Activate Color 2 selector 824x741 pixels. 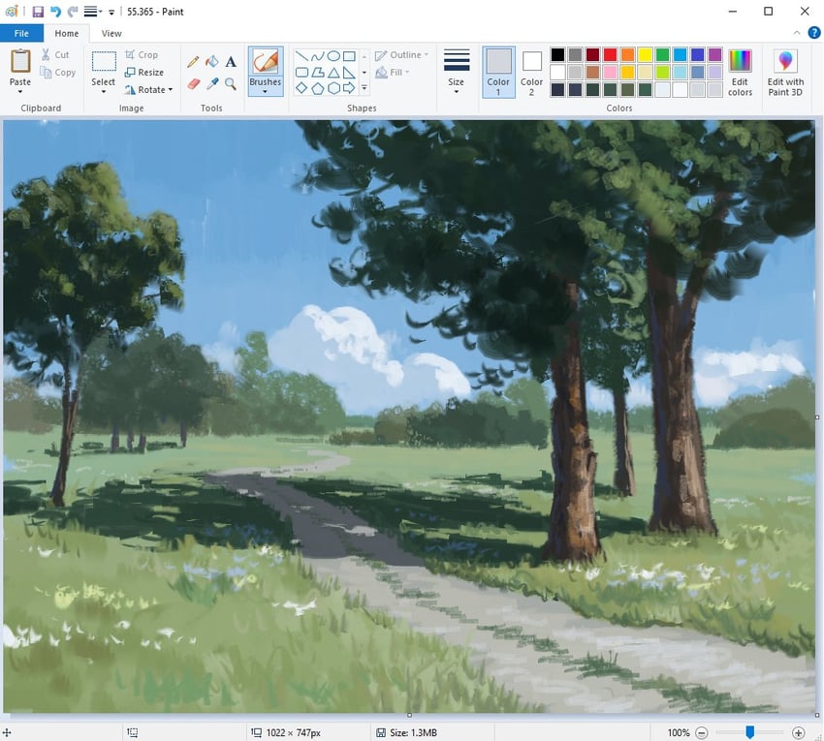coord(532,73)
